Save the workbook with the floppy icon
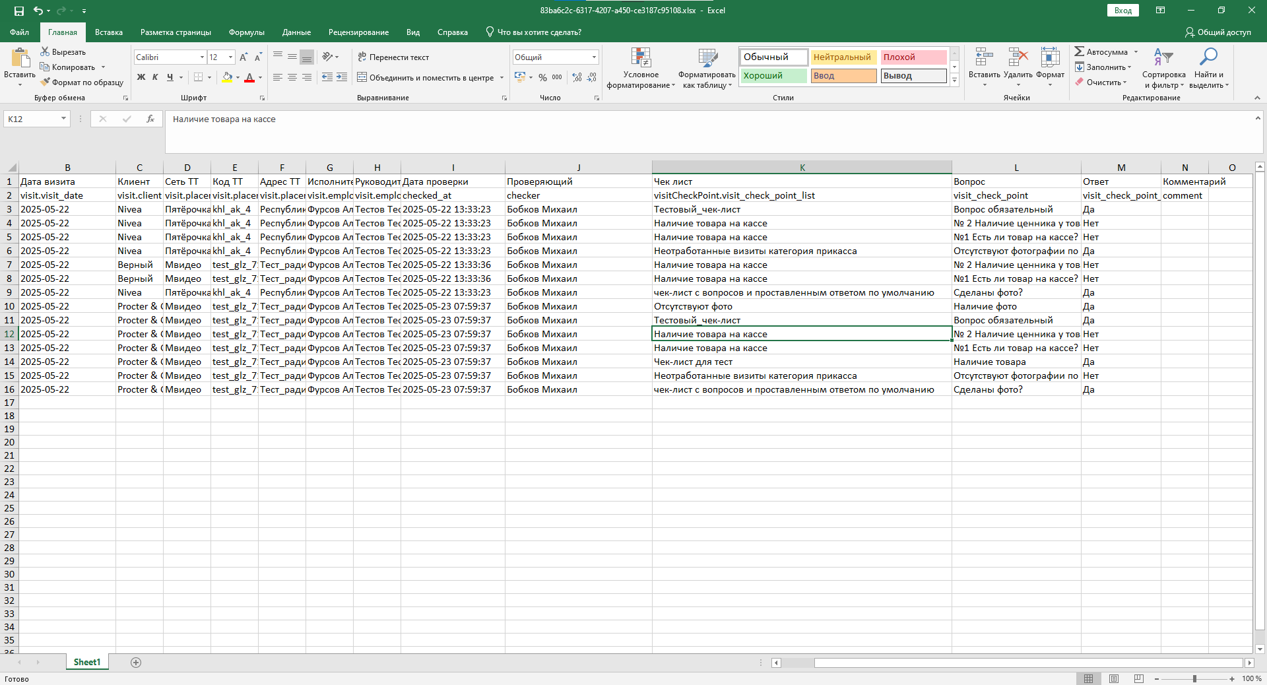Viewport: 1267px width, 685px height. pyautogui.click(x=18, y=11)
